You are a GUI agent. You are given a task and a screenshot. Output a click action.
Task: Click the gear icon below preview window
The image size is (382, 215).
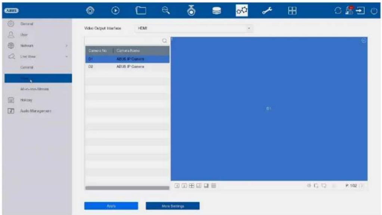pyautogui.click(x=309, y=186)
